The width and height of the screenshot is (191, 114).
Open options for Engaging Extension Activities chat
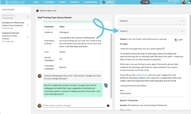(x=28, y=37)
